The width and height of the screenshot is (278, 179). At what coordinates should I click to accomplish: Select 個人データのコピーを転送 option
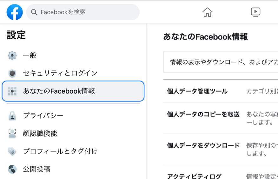click(x=203, y=114)
